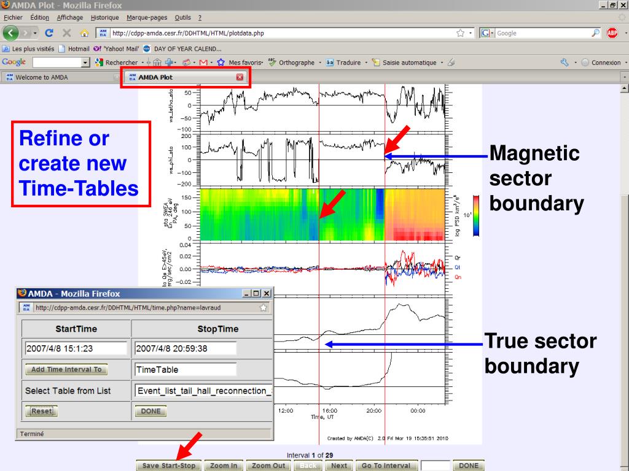Bookmark the popup page with star icon
Image resolution: width=629 pixels, height=471 pixels.
click(263, 308)
